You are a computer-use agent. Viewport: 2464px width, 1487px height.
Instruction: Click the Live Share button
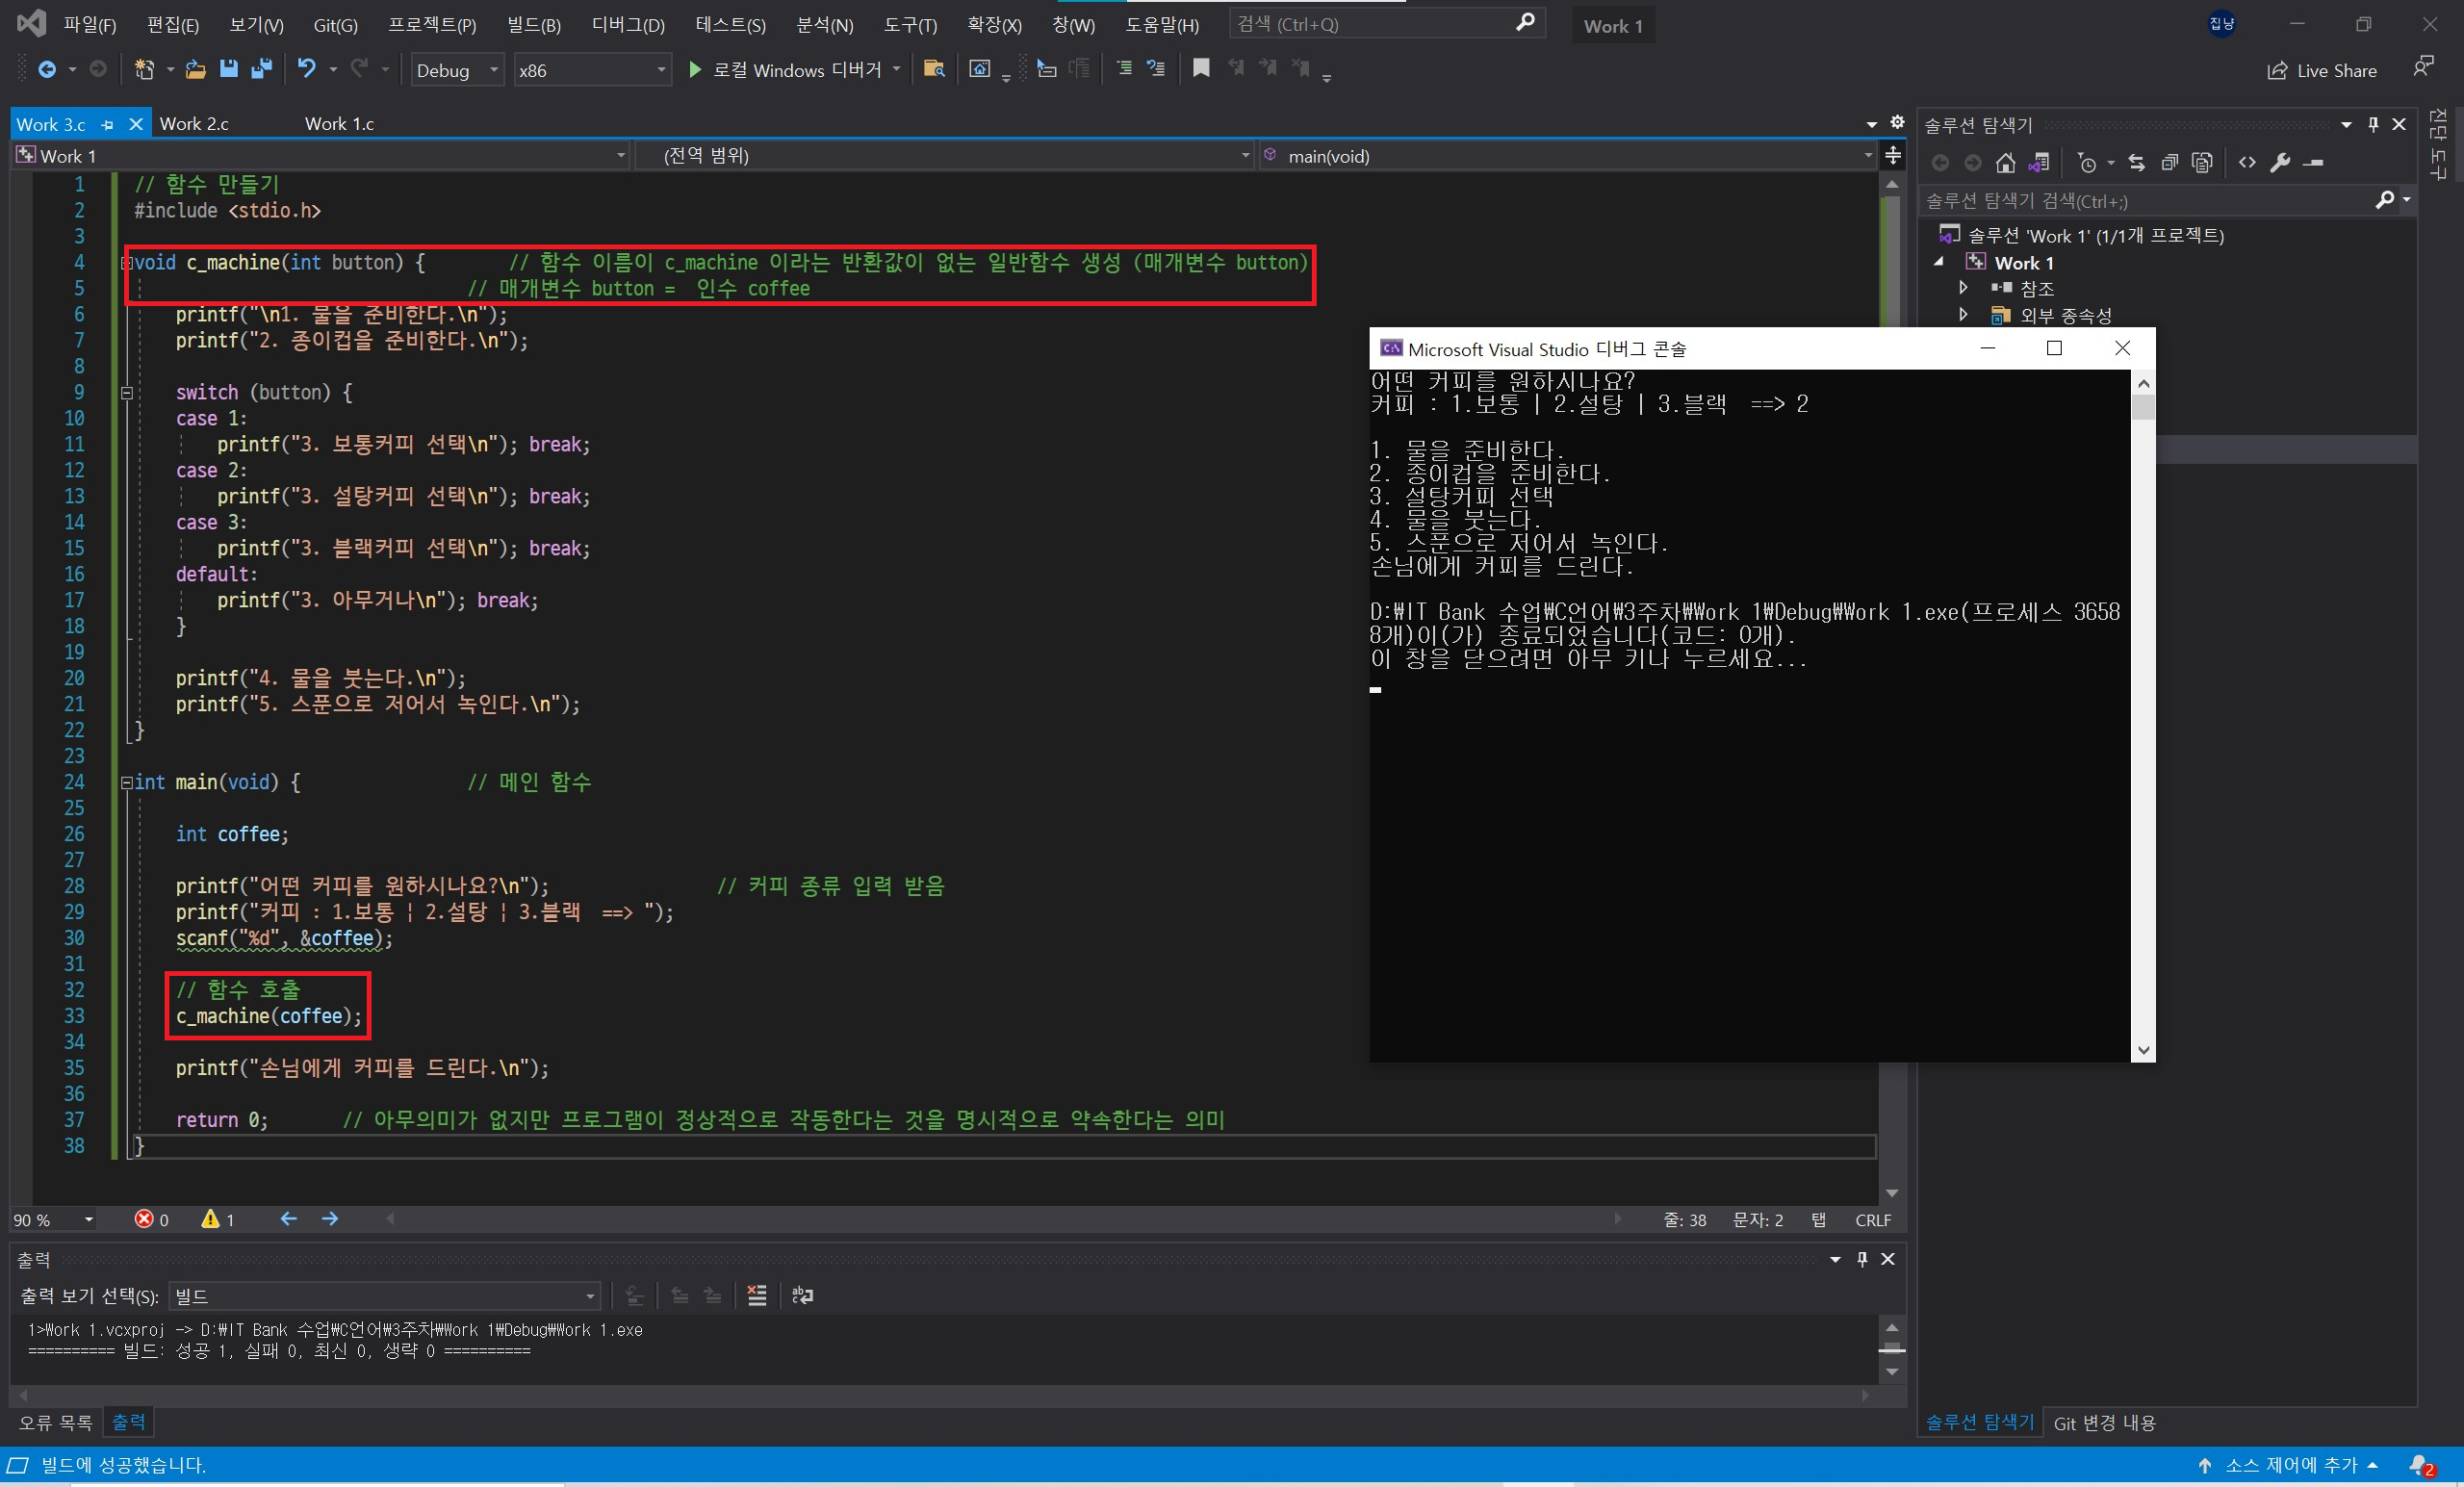(x=2322, y=70)
